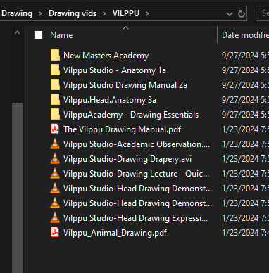Select Vilppu Studio-Head Drawing Expressi... name
The image size is (269, 273).
click(135, 218)
